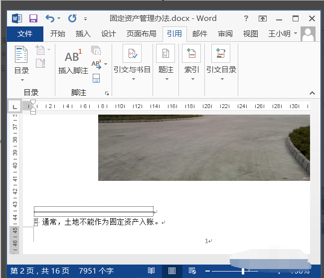The image size is (324, 278).
Task: Collapse the ribbon with the arrow
Action: (x=312, y=93)
